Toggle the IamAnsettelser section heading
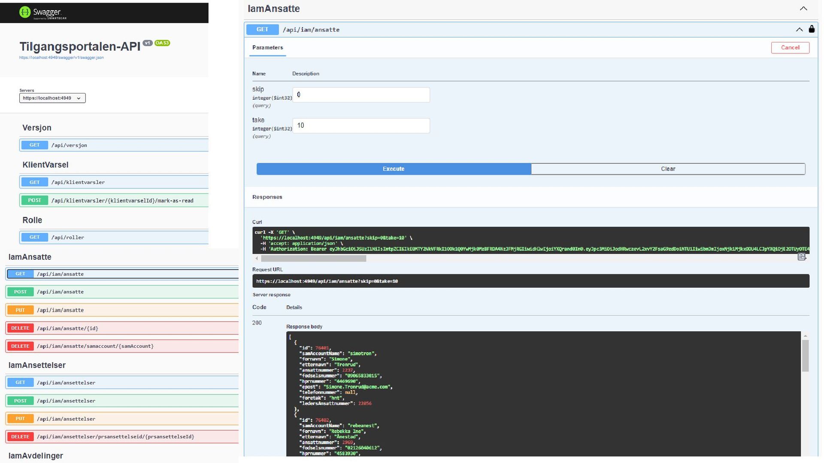This screenshot has width=824, height=463. tap(37, 365)
